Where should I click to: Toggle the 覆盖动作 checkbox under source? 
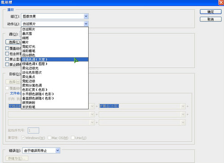click(7, 48)
